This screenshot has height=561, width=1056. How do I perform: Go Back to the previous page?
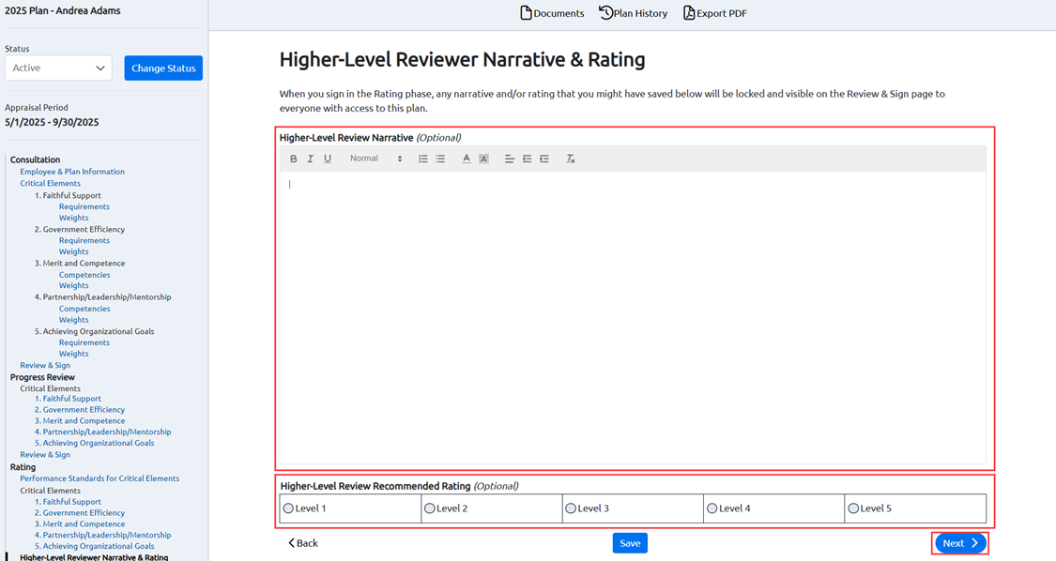pyautogui.click(x=303, y=543)
